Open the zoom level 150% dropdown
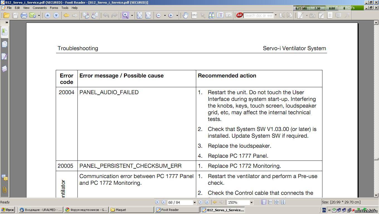 [251, 202]
